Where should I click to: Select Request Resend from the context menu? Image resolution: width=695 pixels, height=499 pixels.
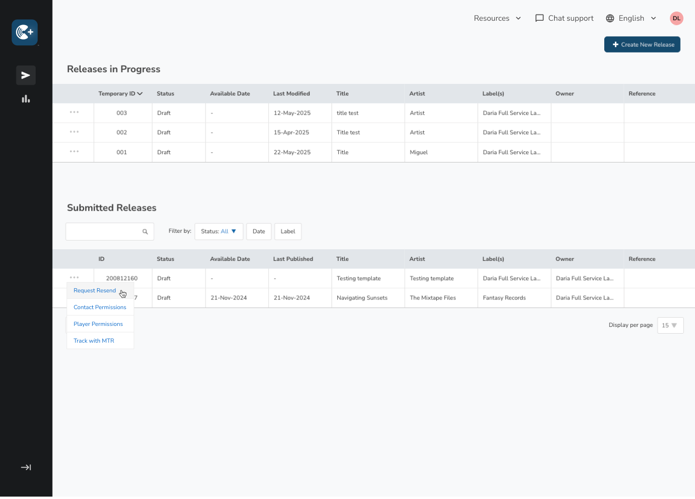click(x=95, y=290)
